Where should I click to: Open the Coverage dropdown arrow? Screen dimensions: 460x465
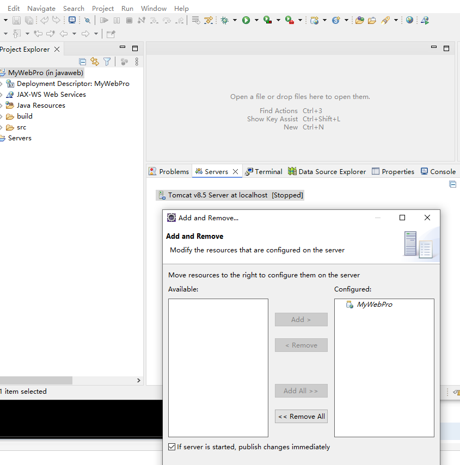[278, 20]
